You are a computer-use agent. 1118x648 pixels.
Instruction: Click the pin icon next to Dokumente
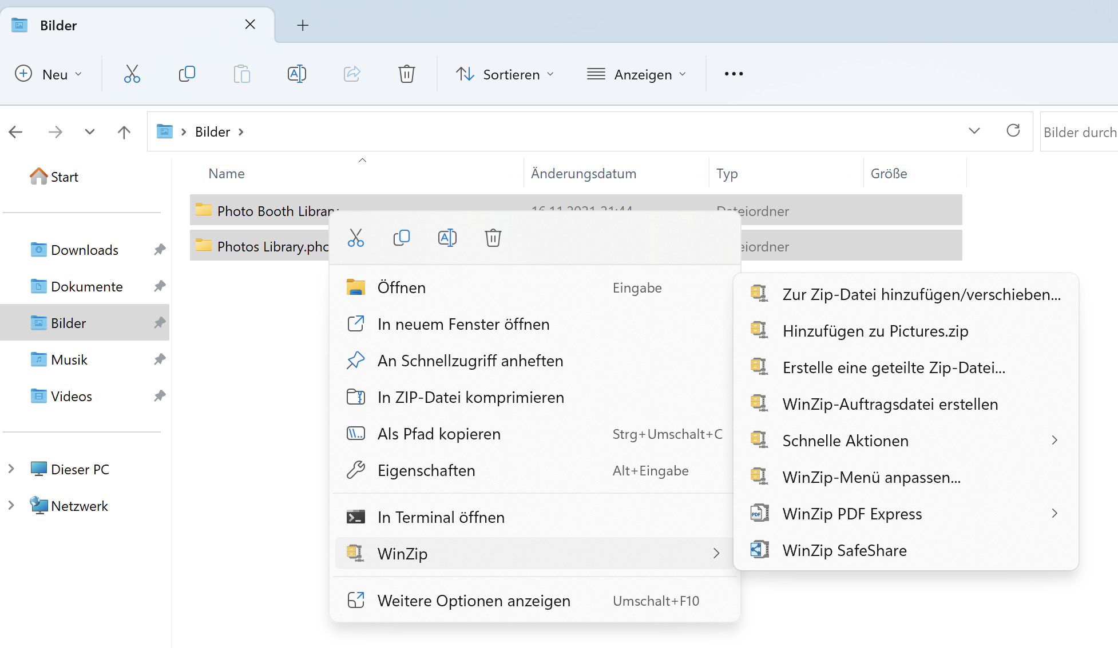tap(160, 286)
